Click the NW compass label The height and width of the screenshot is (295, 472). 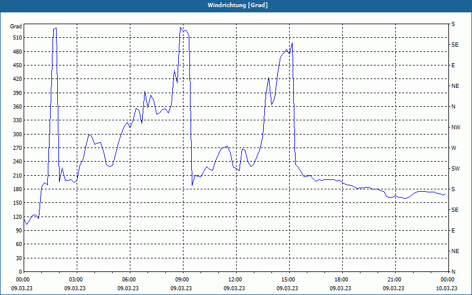[455, 127]
